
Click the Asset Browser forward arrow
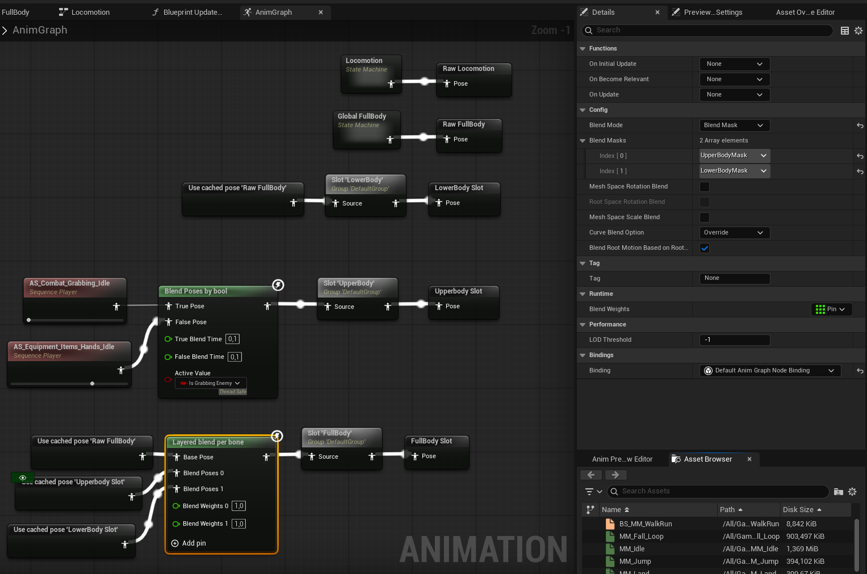615,475
